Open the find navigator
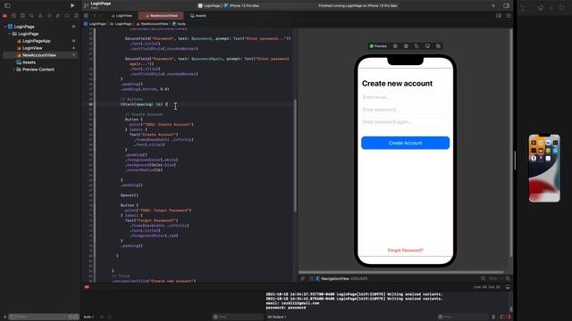Screen dimensions: 572x321 pos(31,16)
